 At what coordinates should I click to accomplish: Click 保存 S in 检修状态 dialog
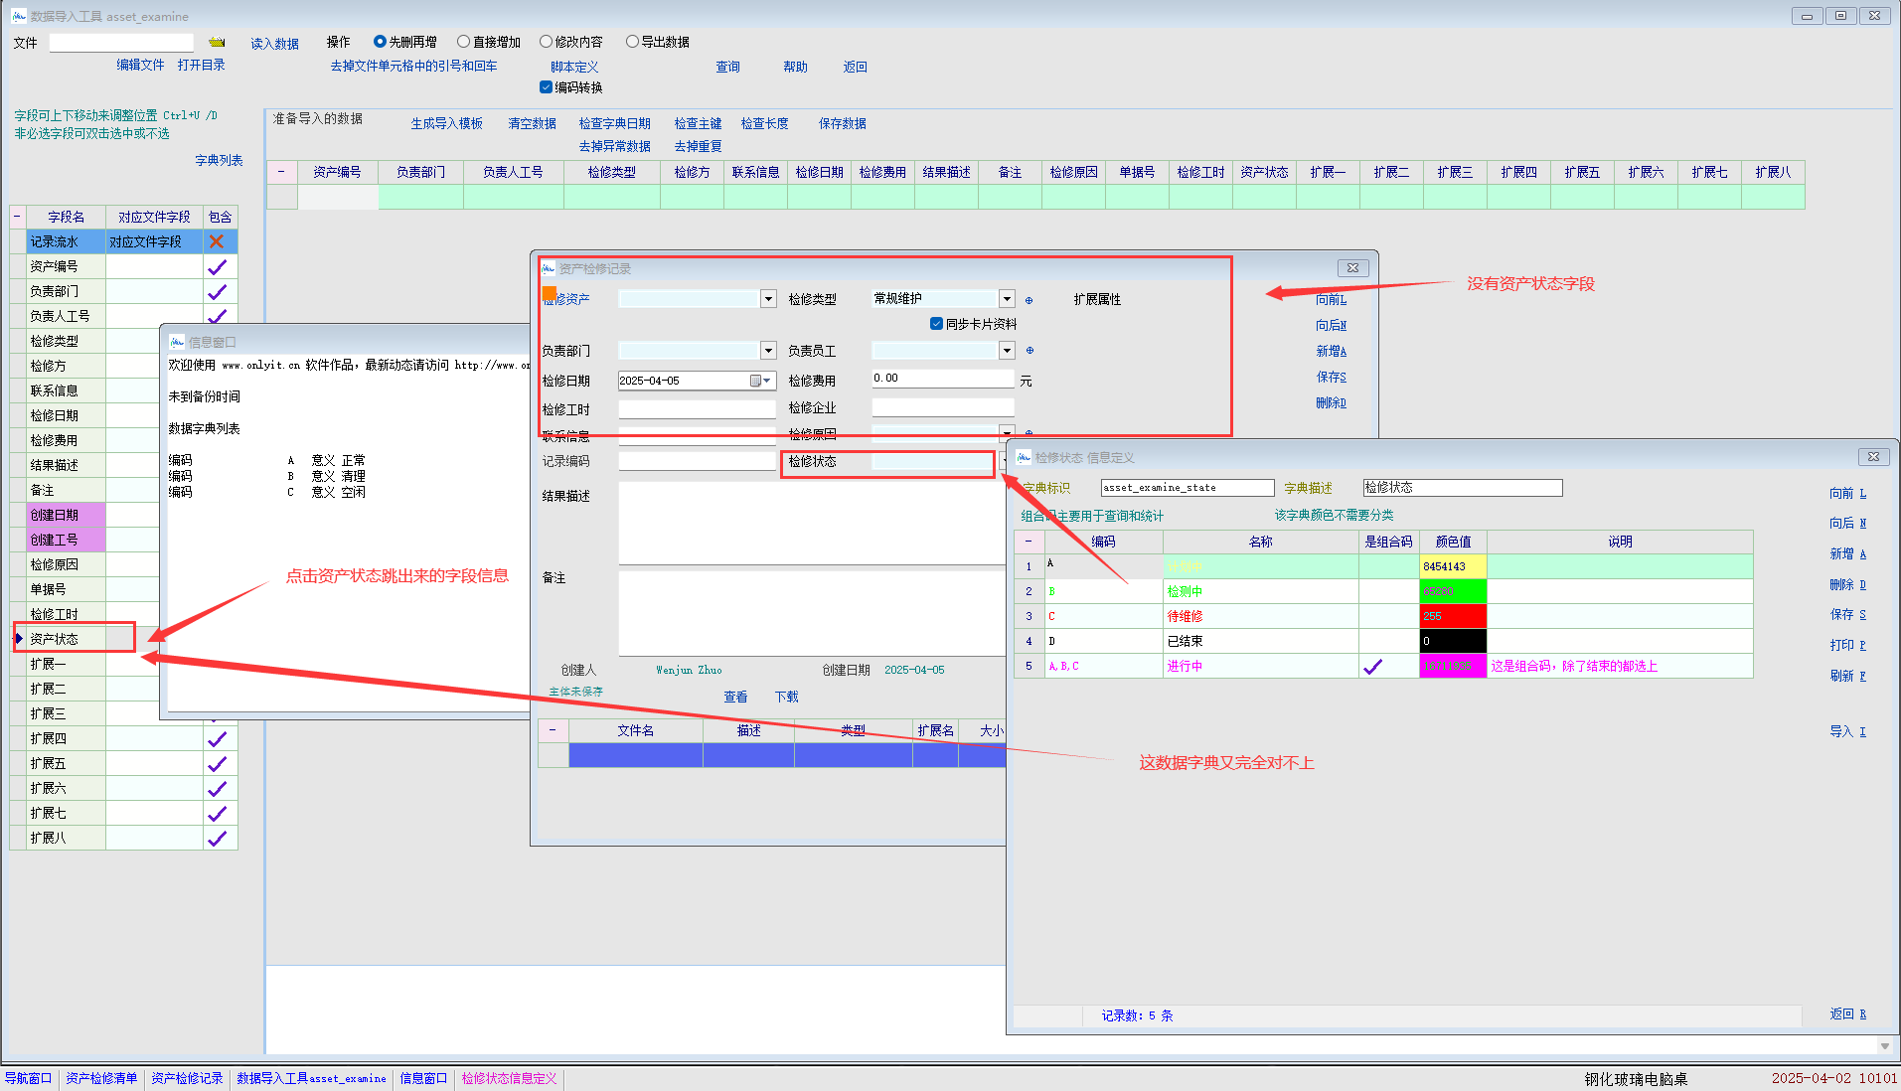[1847, 614]
